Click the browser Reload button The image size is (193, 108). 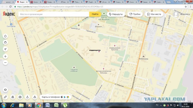(11, 7)
